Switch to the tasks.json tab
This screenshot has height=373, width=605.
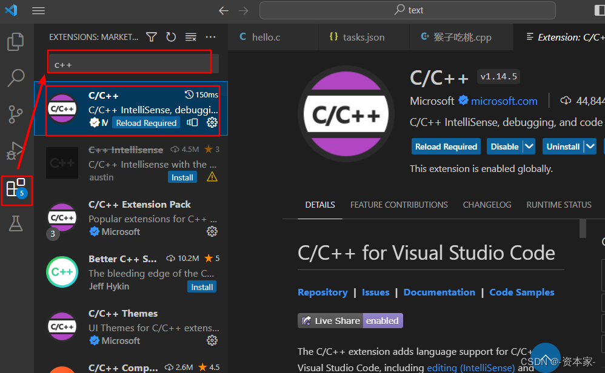[364, 37]
